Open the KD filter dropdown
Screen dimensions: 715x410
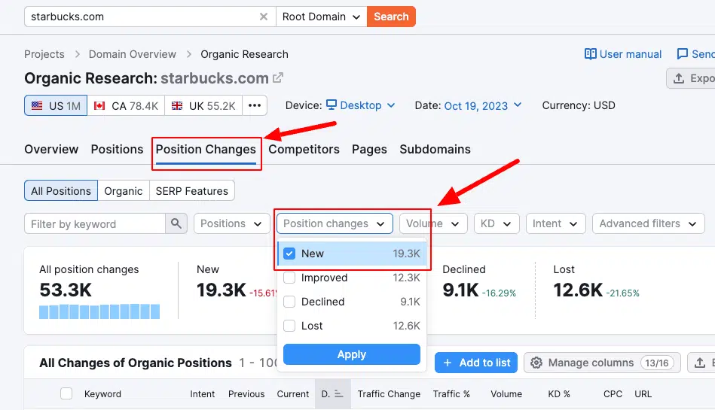(497, 223)
